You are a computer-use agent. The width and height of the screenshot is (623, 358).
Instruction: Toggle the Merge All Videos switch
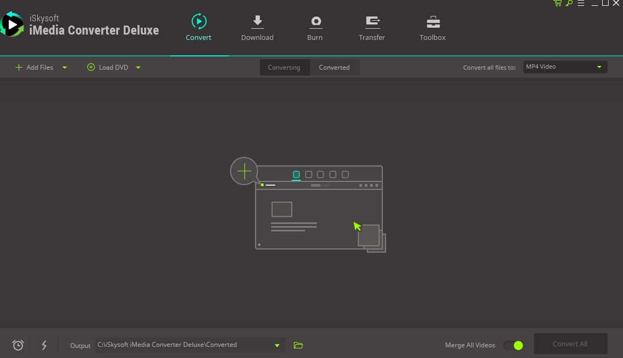click(513, 345)
